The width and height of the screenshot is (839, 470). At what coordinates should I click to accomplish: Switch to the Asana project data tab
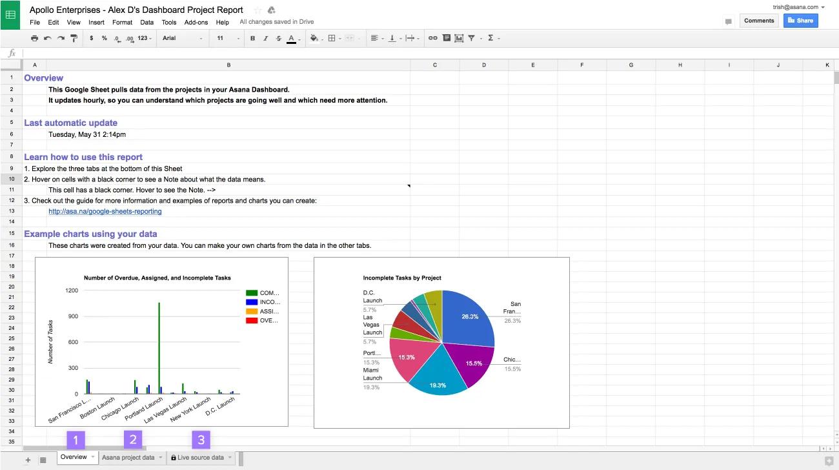pos(129,456)
